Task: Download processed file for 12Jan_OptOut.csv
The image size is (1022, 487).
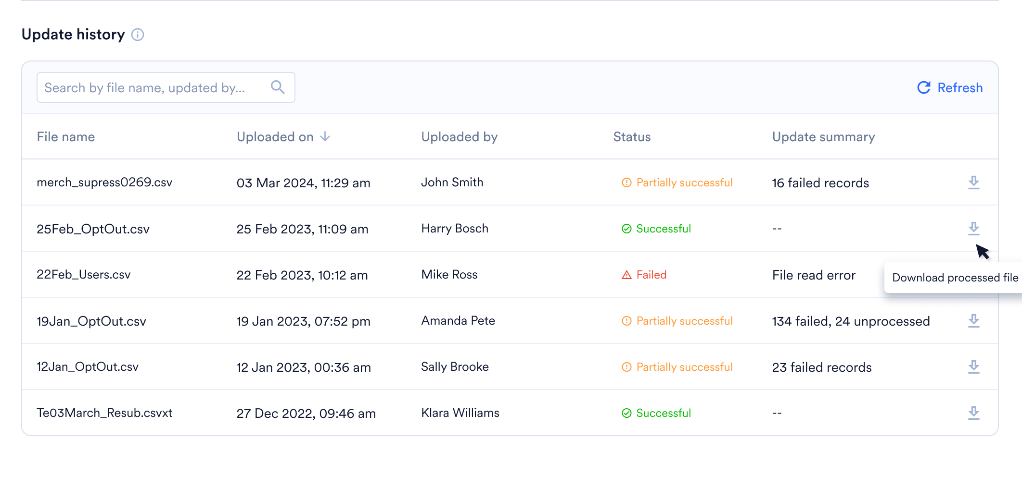Action: click(x=973, y=366)
